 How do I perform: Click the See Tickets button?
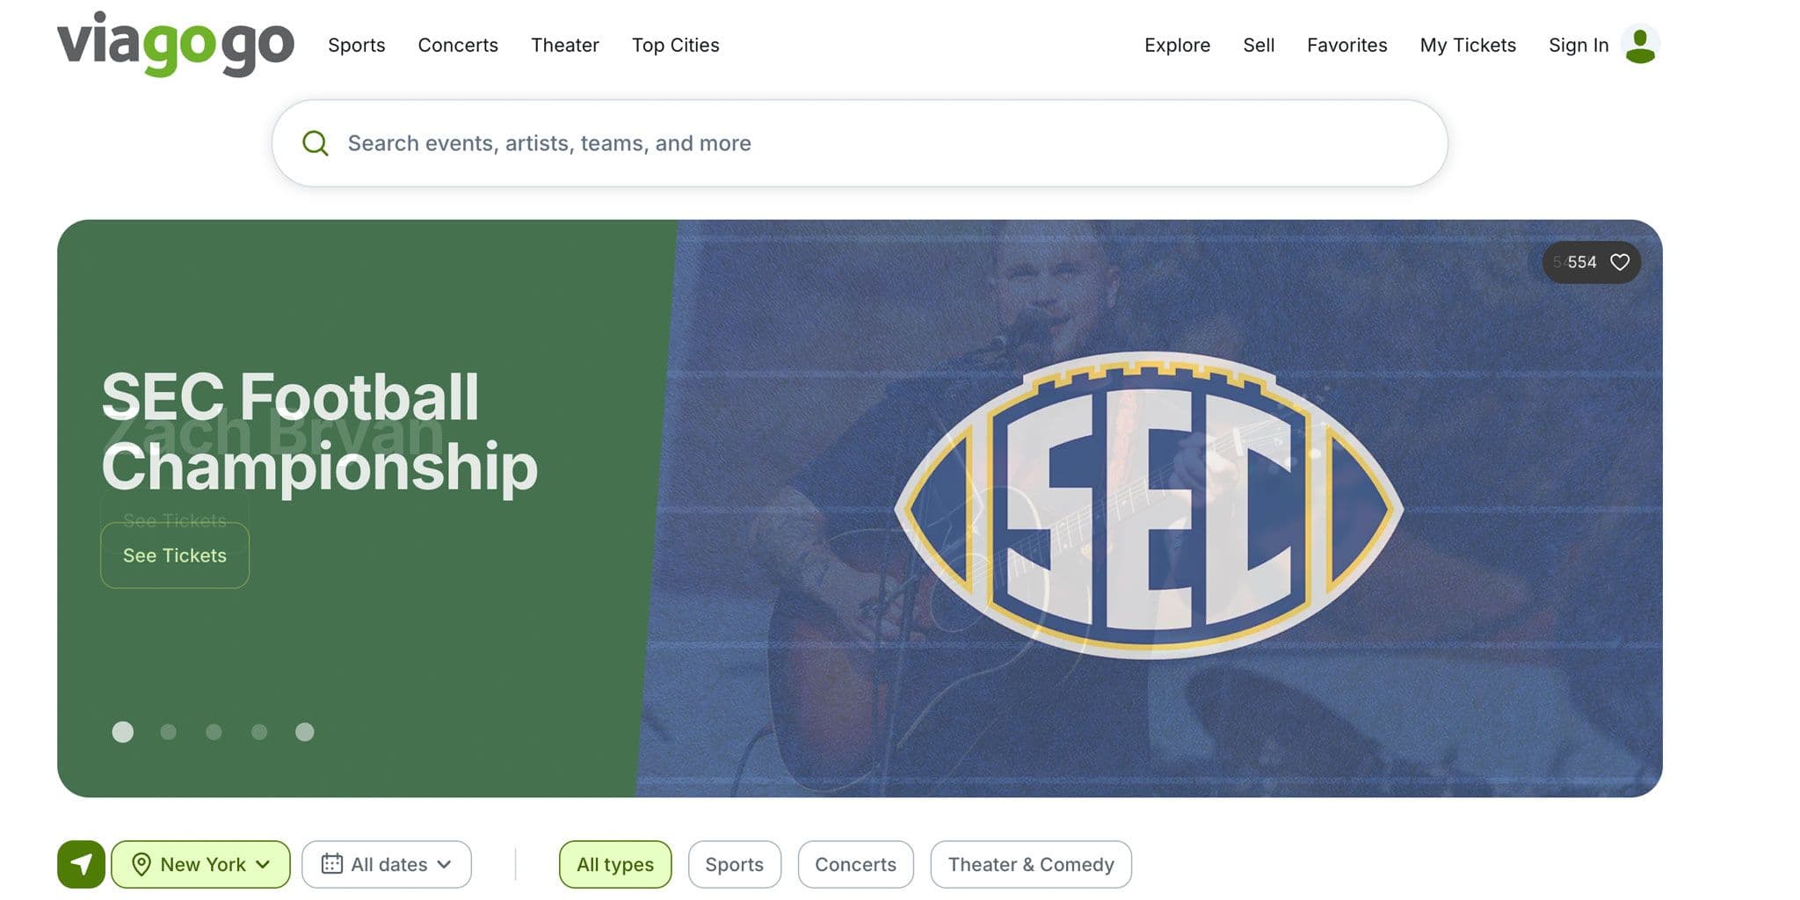[175, 555]
